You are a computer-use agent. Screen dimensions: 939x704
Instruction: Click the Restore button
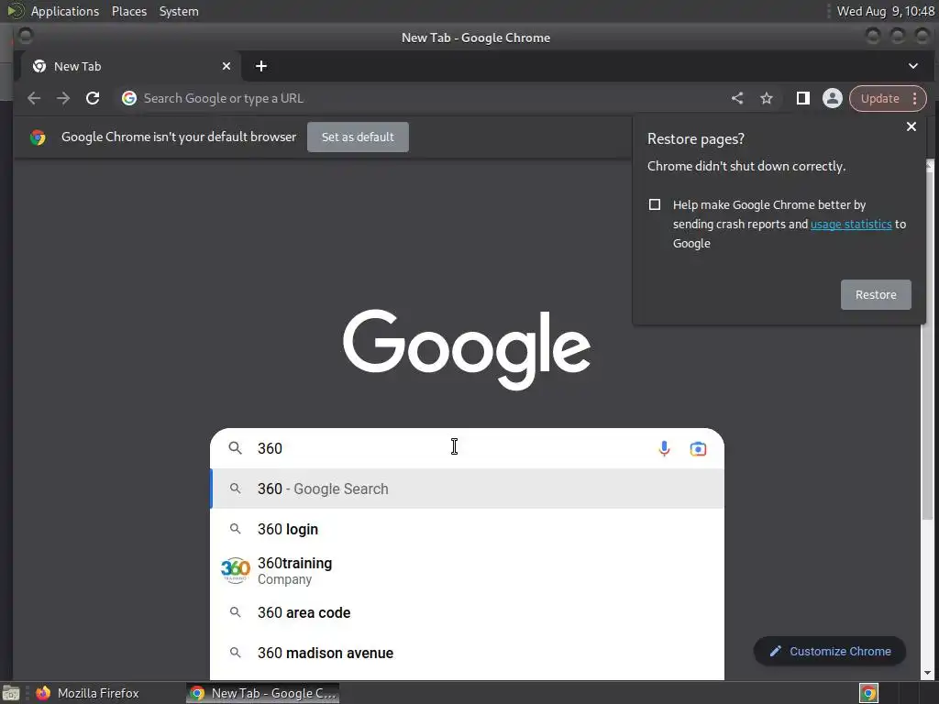point(876,294)
